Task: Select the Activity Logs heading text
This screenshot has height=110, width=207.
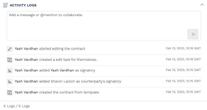Action: [23, 5]
